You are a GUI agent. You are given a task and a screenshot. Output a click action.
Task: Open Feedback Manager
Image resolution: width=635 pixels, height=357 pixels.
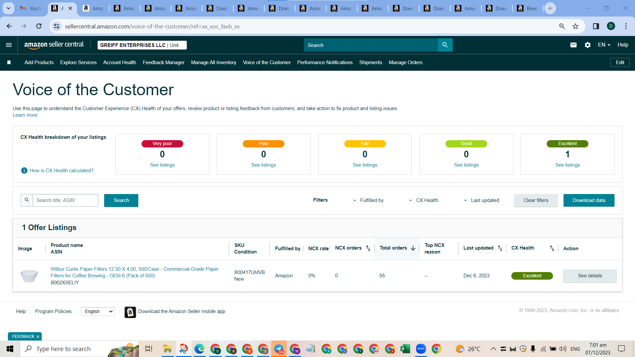click(x=164, y=62)
